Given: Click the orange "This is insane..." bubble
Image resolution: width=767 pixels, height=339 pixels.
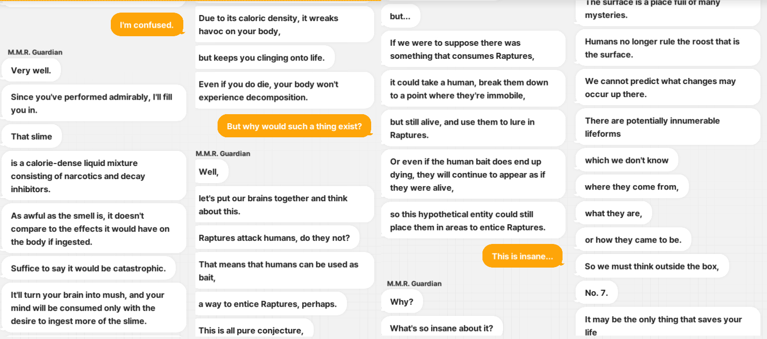Looking at the screenshot, I should click(522, 256).
